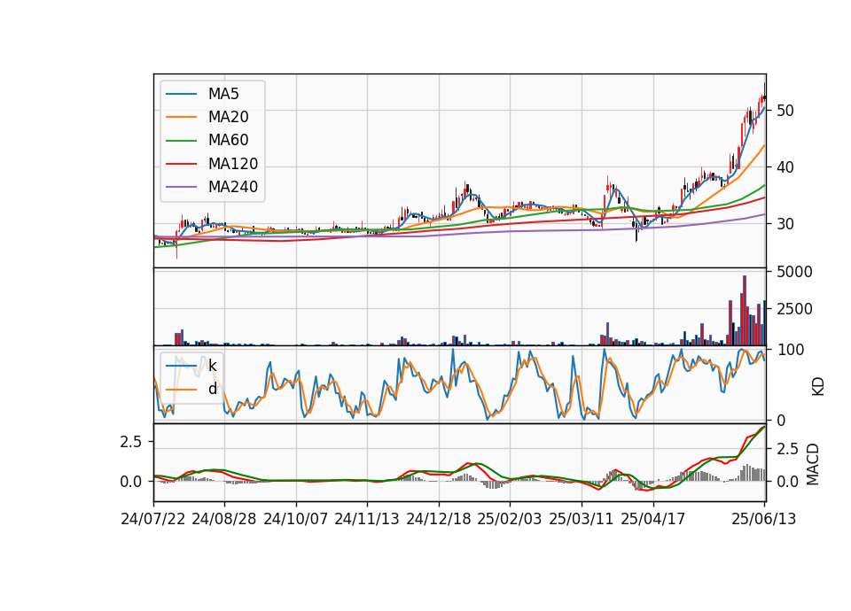The height and width of the screenshot is (611, 851).
Task: Click the red MA120 legend line sample
Action: [181, 164]
